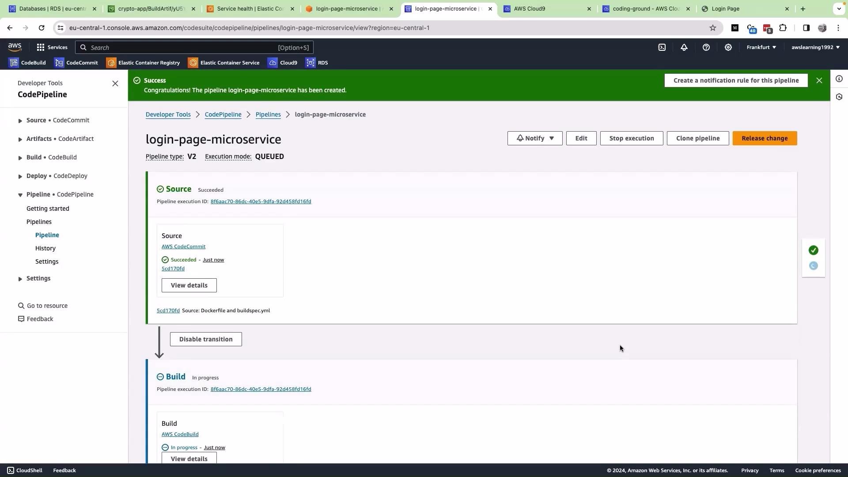Open the hexagon tutorials icon on right edge
This screenshot has height=477, width=848.
point(839,97)
